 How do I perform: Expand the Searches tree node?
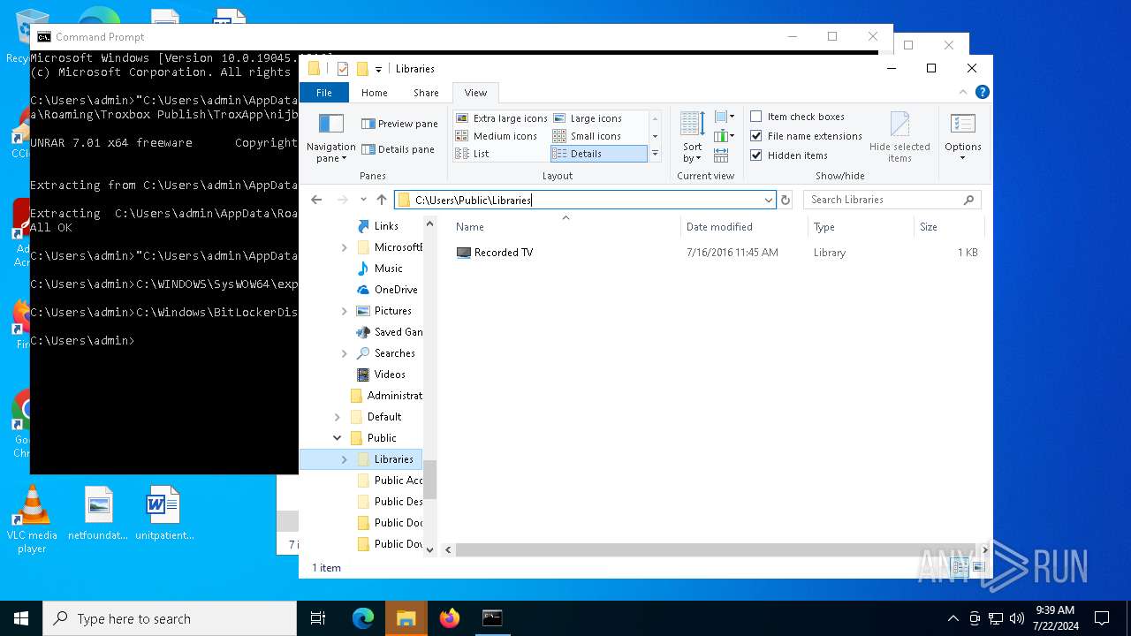[345, 353]
